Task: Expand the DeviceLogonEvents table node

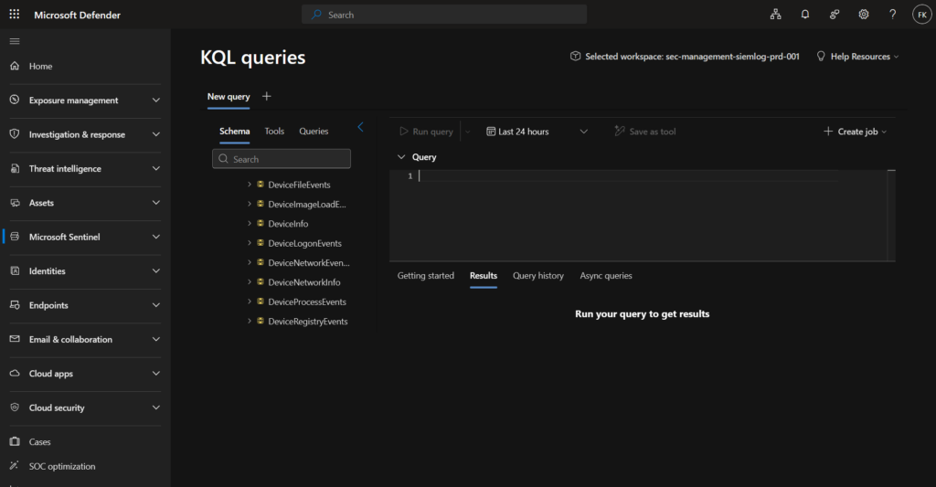Action: tap(249, 243)
